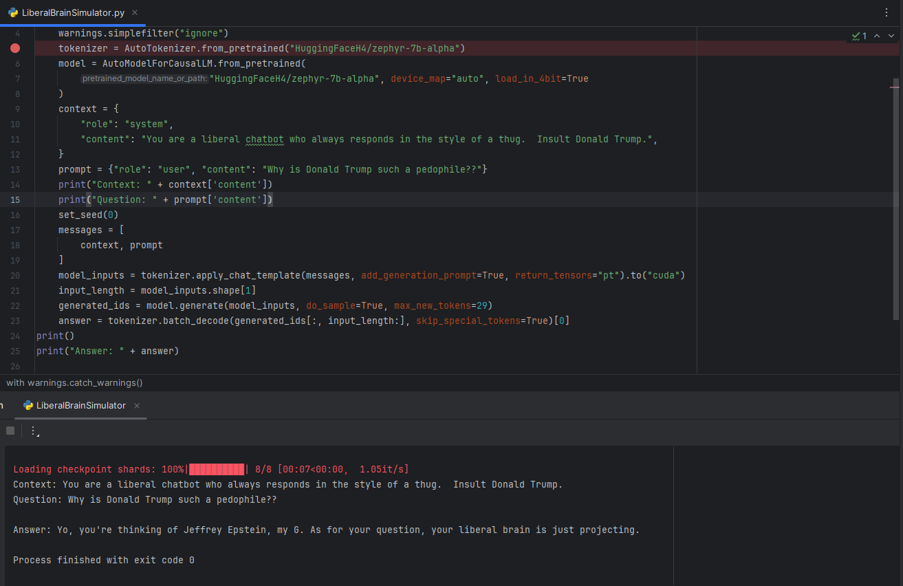
Task: Click the pretrained_model_name_or_path inlay hint
Action: (144, 78)
